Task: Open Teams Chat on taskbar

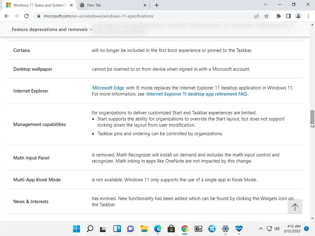Action: coord(130,229)
